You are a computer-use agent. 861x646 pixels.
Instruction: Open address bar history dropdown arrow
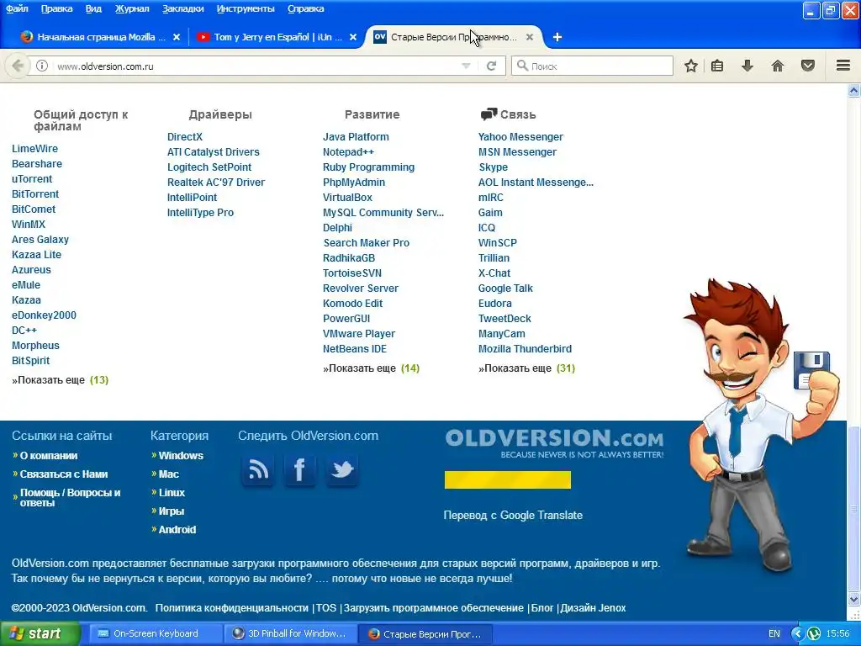click(x=466, y=66)
